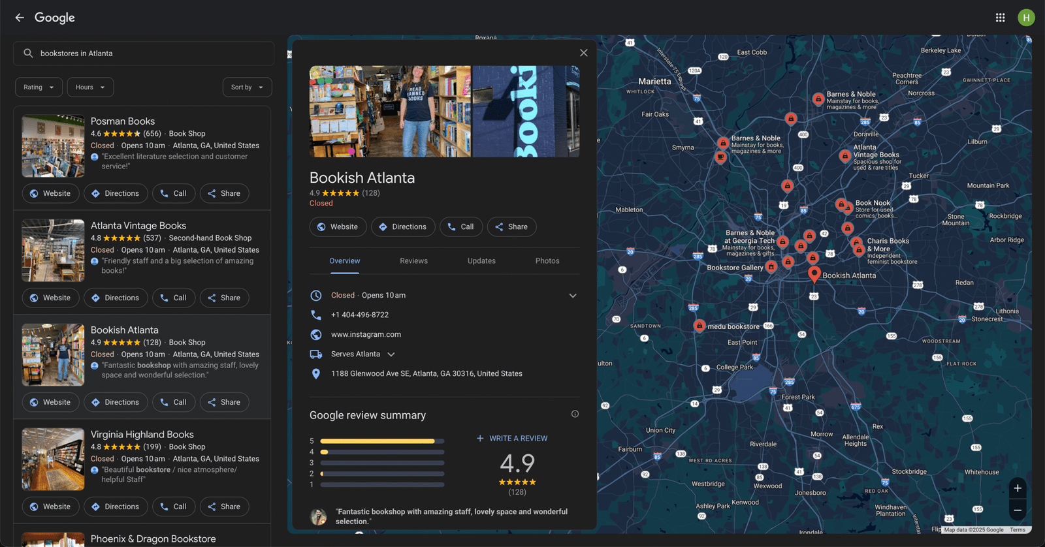The height and width of the screenshot is (547, 1045).
Task: Click the search magnifier icon
Action: [28, 54]
